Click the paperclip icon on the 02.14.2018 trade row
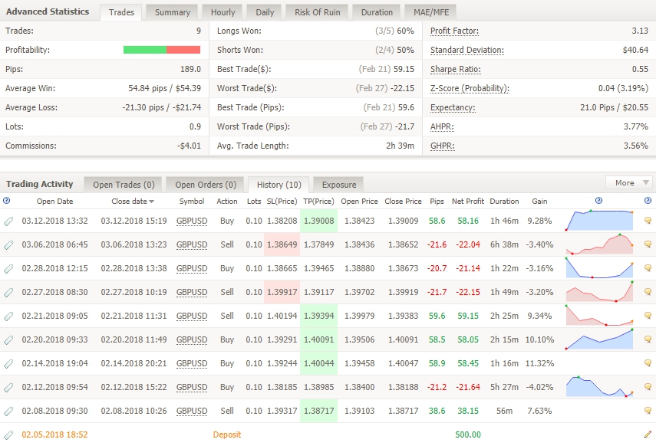The width and height of the screenshot is (656, 446). click(x=8, y=363)
